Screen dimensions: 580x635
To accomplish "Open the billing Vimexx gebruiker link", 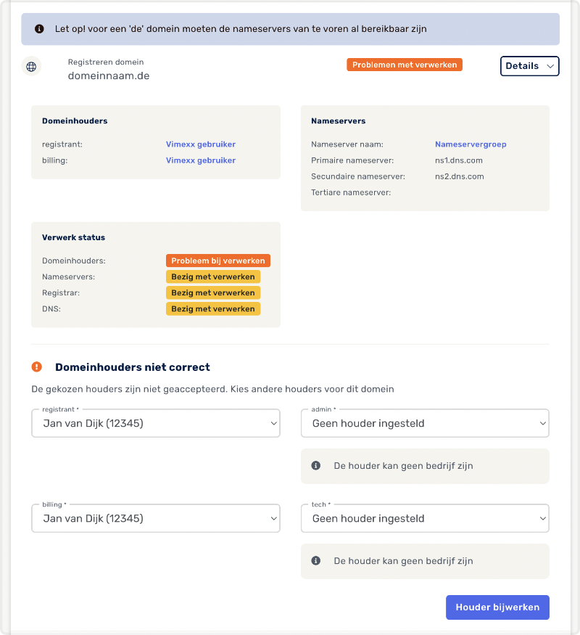I will 201,160.
